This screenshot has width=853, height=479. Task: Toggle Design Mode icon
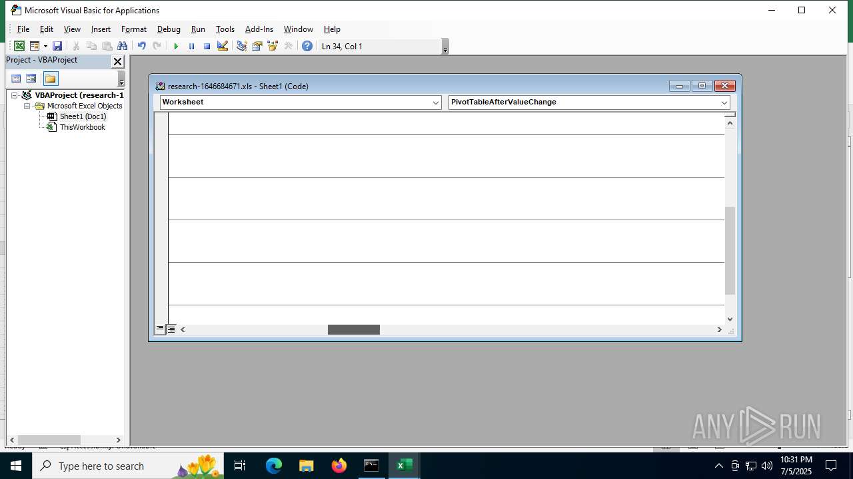[223, 46]
